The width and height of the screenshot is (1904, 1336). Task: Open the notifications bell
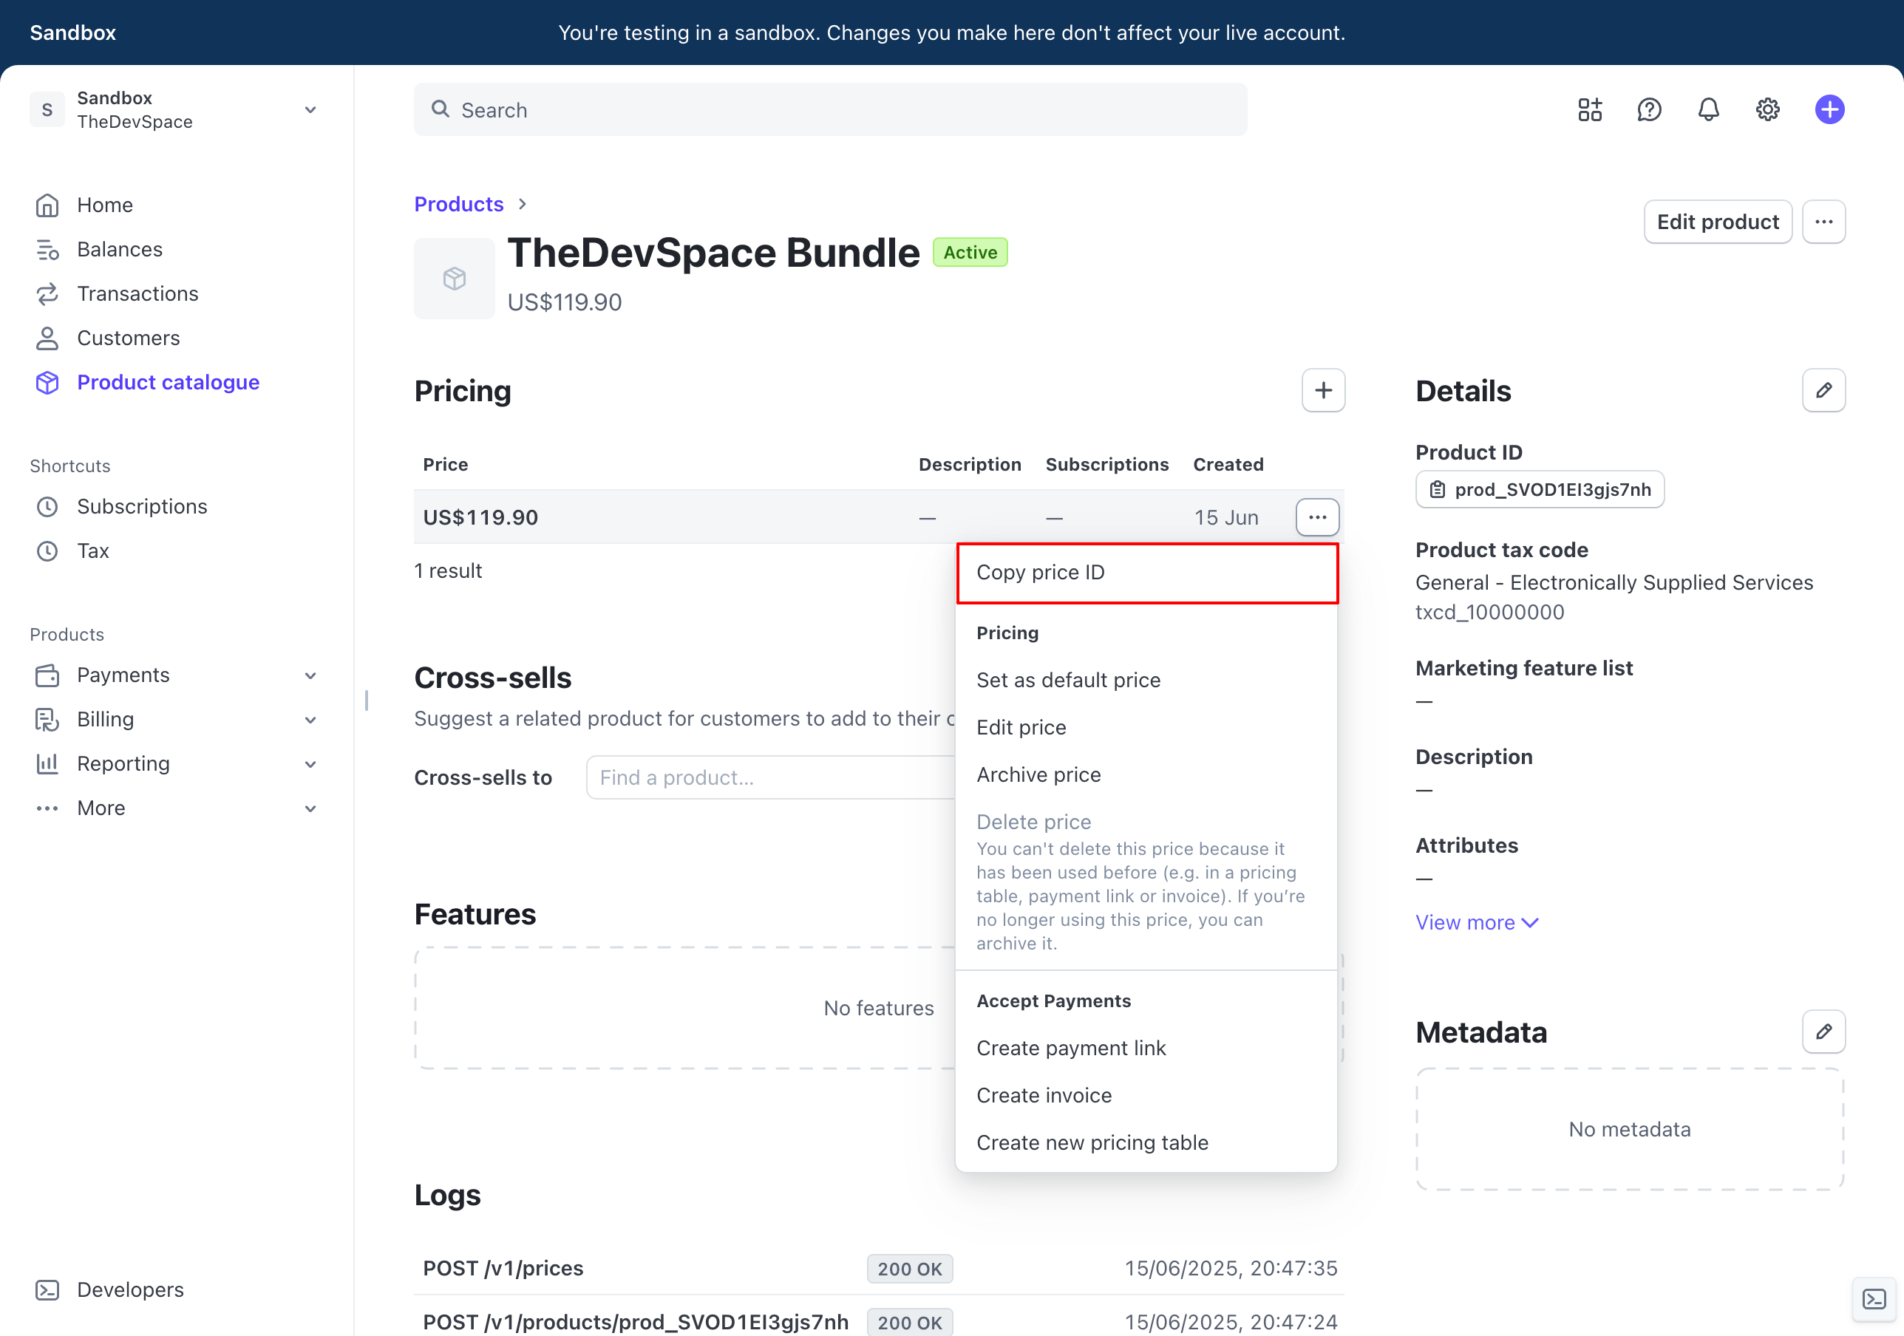coord(1708,110)
